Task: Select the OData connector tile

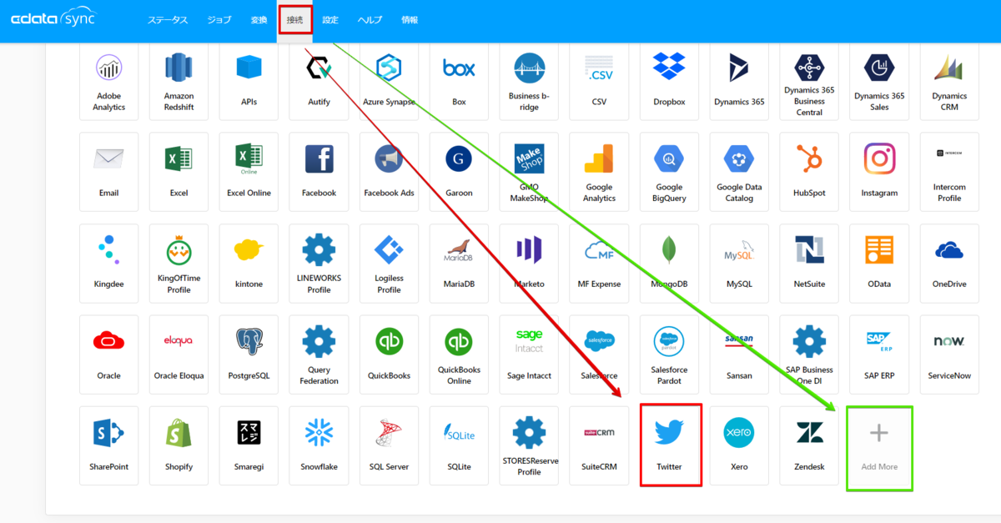Action: click(880, 263)
